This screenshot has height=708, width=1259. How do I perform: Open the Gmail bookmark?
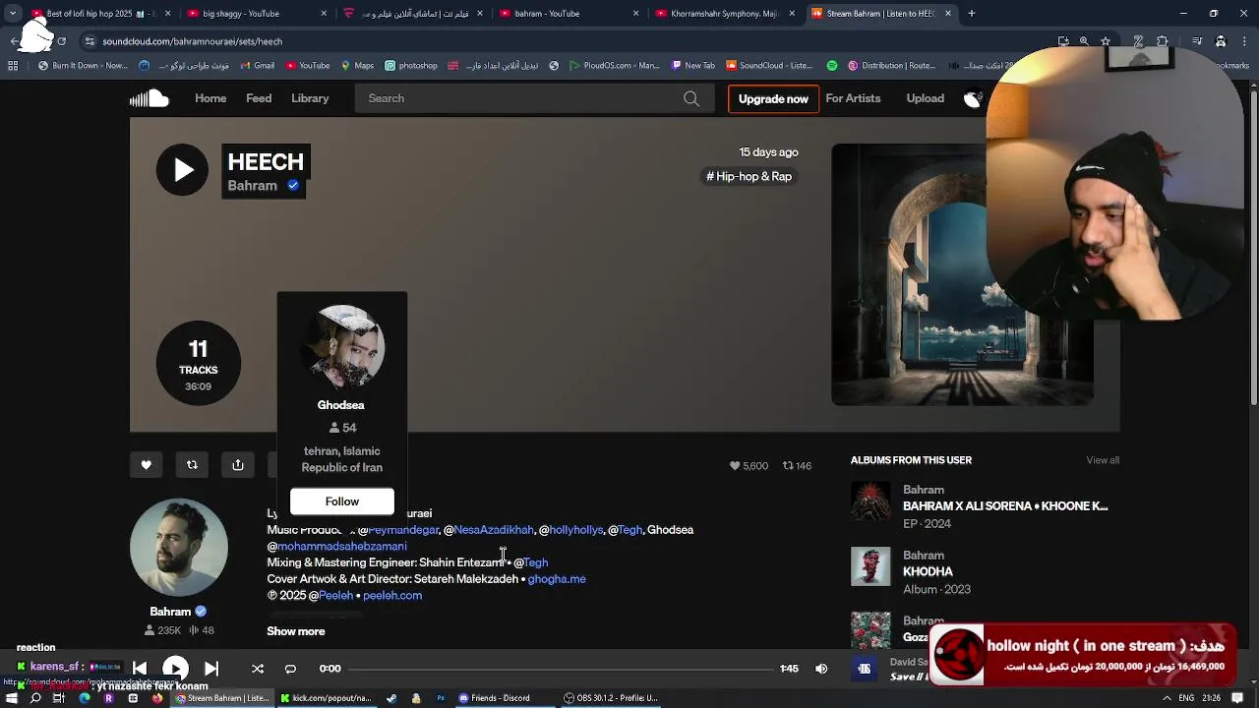coord(256,66)
